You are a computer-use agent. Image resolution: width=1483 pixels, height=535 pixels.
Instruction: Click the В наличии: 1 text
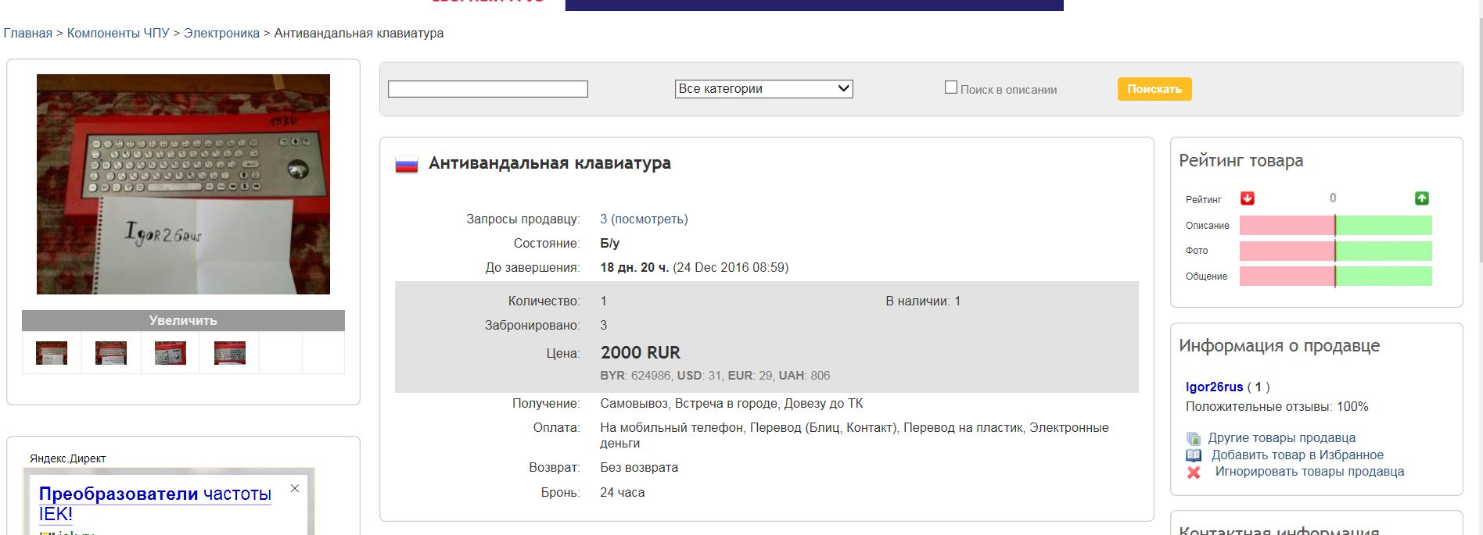(923, 301)
